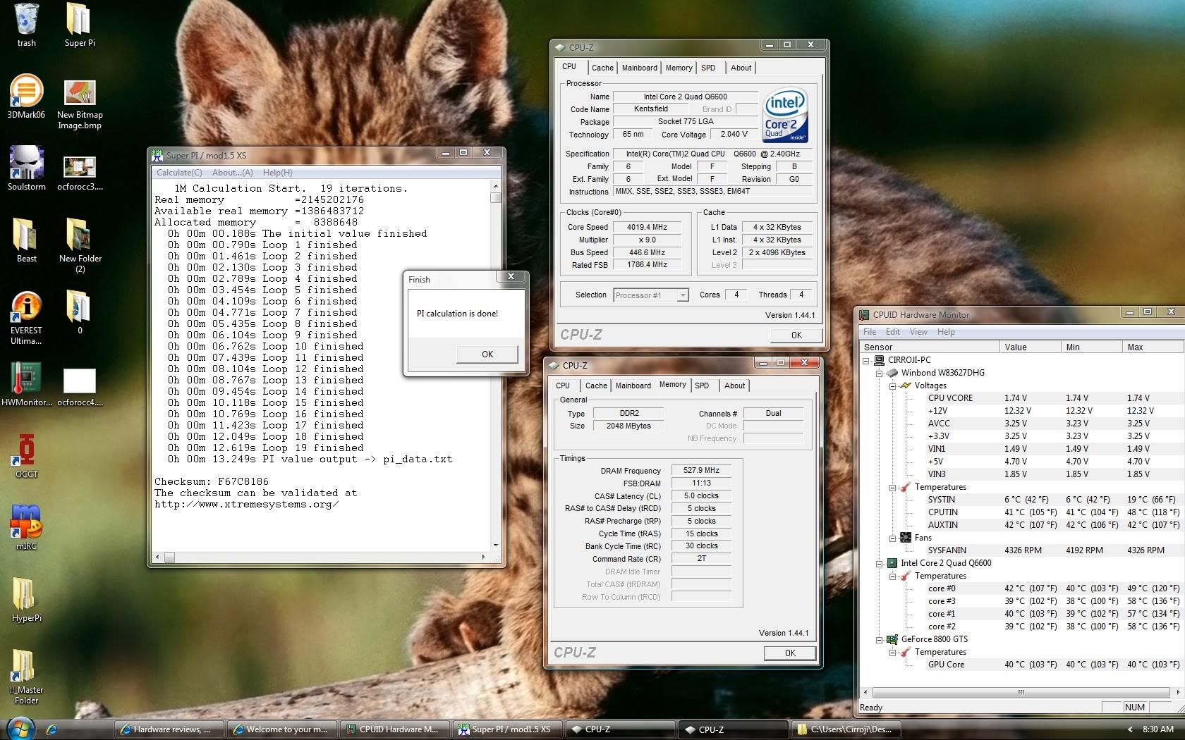Click OK in the top CPU-Z window

point(796,335)
